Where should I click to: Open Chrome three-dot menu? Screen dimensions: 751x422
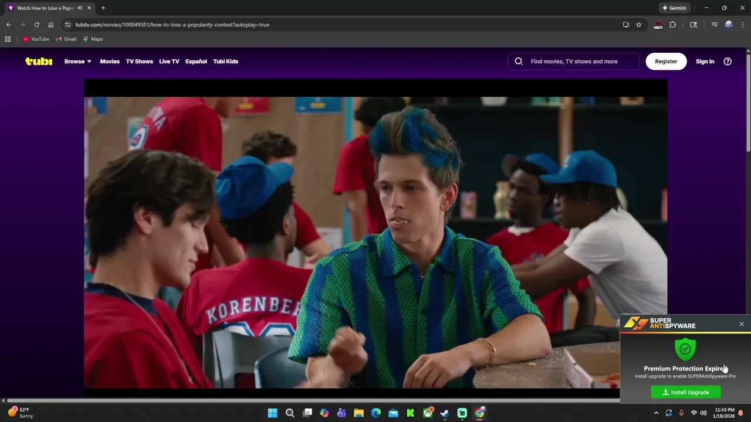[743, 25]
